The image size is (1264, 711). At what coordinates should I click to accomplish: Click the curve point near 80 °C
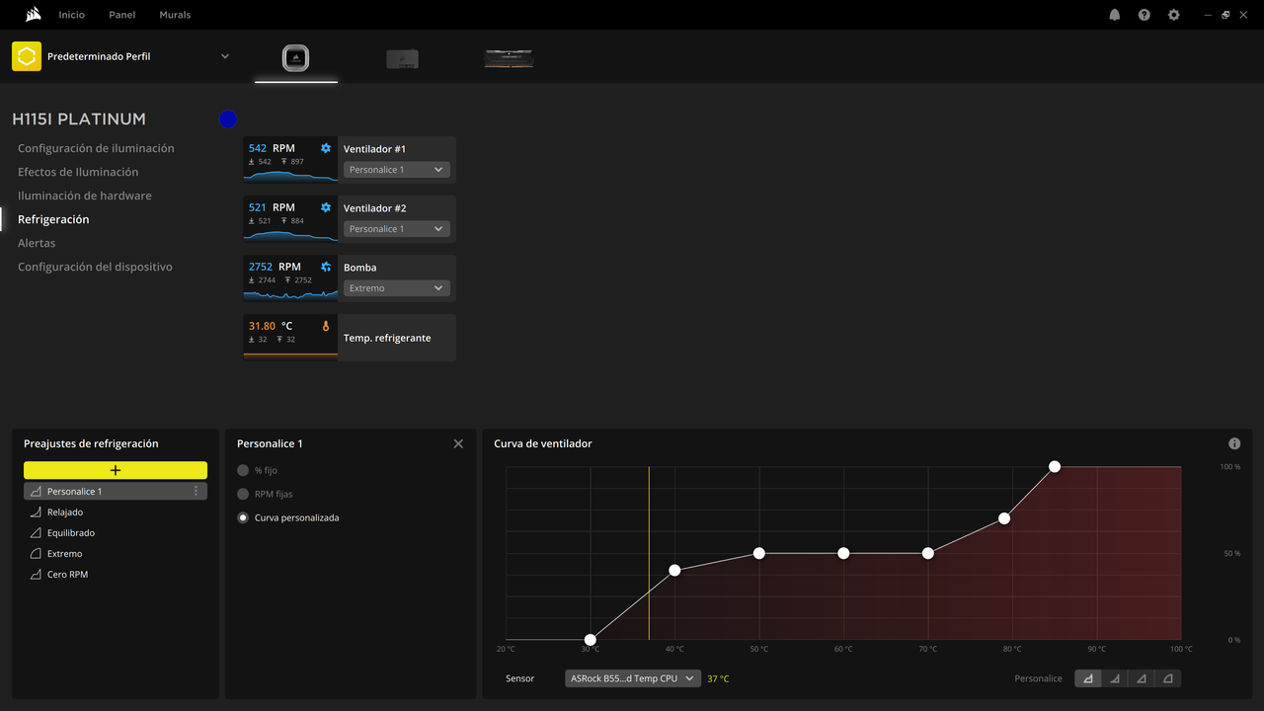1004,517
